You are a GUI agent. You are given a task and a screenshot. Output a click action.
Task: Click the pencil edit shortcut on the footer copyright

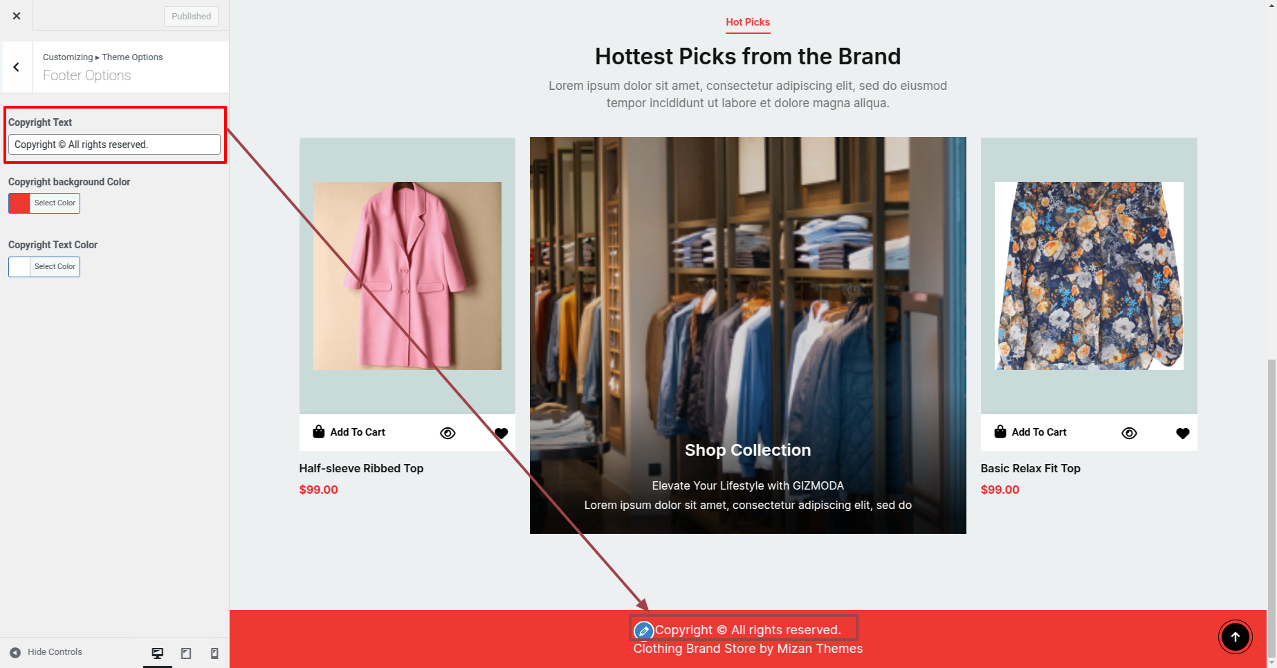pyautogui.click(x=643, y=631)
